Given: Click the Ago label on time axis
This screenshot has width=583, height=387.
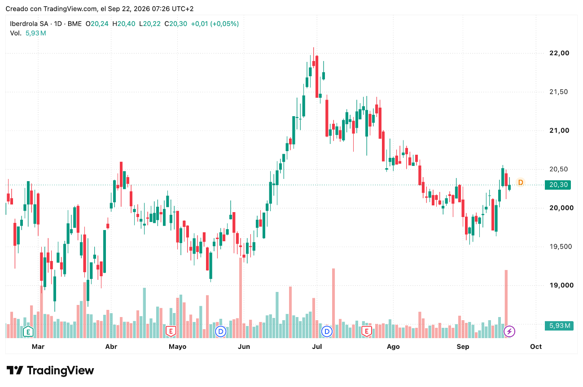Looking at the screenshot, I should (393, 347).
